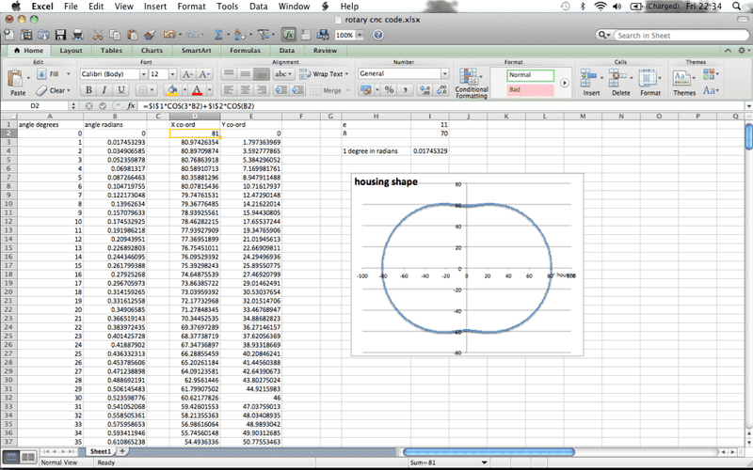Select the Bad cell style
The width and height of the screenshot is (753, 470).
[x=531, y=89]
